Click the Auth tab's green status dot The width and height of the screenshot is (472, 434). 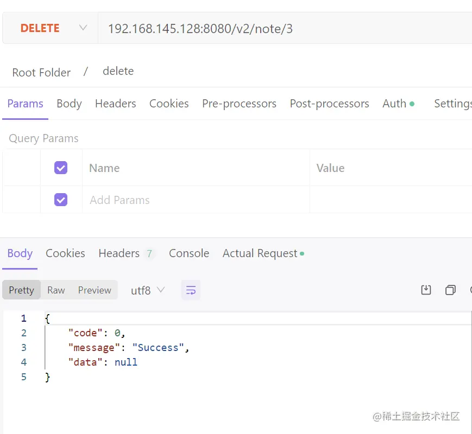pos(412,104)
